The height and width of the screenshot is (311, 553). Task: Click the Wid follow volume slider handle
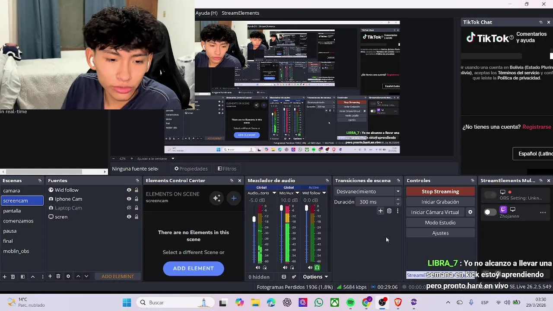306,208
